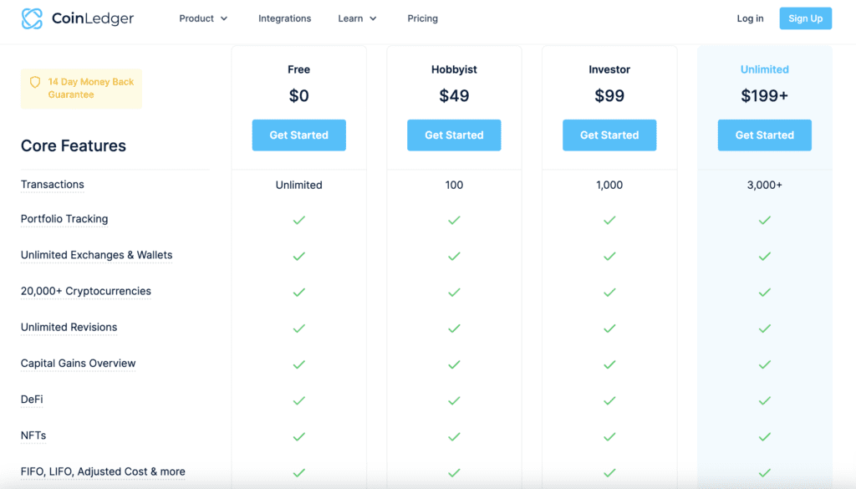The height and width of the screenshot is (489, 856).
Task: Click the shield icon in guarantee badge
Action: pos(35,83)
